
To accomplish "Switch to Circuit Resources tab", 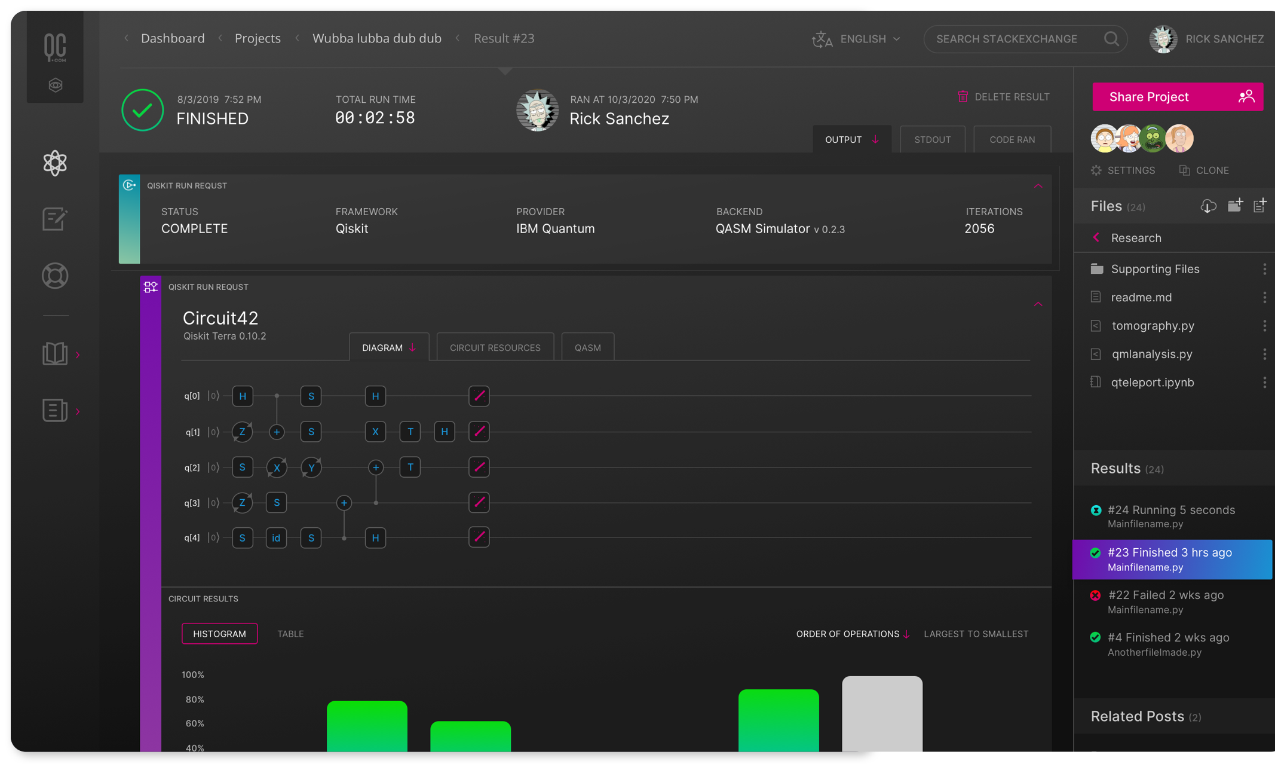I will point(495,347).
